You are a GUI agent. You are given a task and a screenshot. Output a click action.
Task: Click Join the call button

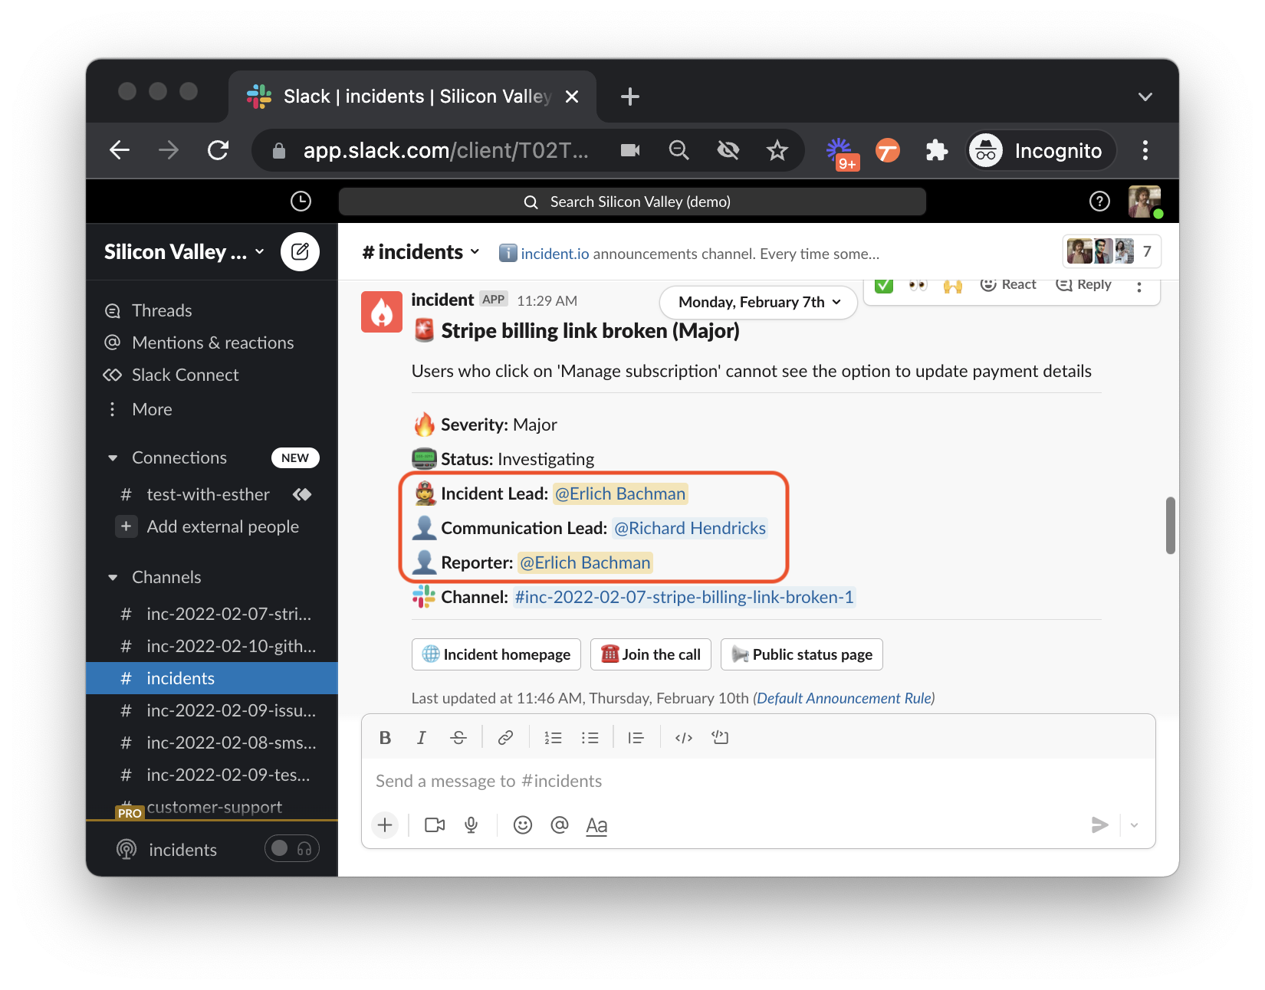651,654
